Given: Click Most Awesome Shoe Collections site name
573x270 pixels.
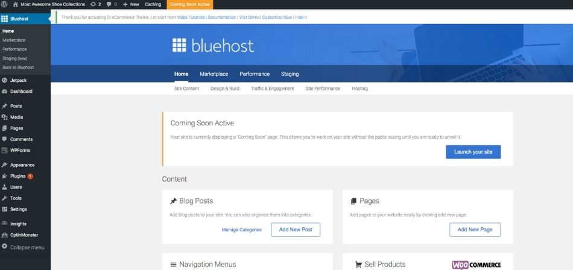Looking at the screenshot, I should tap(53, 4).
